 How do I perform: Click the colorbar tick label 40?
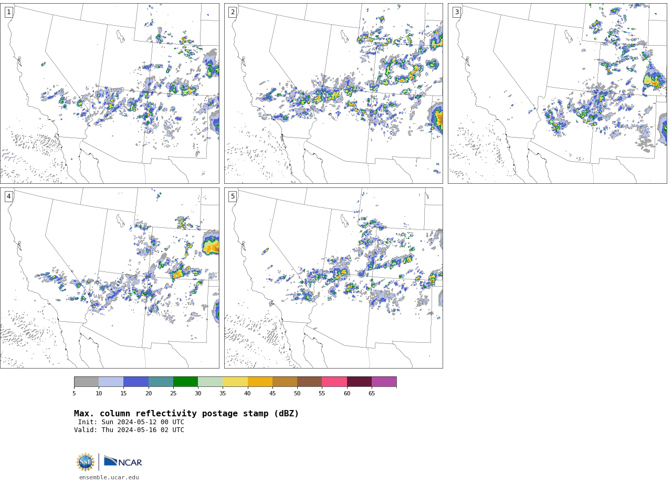(x=248, y=394)
